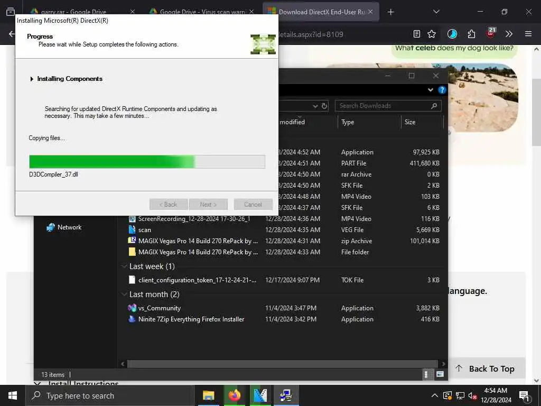
Task: Expand Explorer ribbon chevron
Action: coord(430,90)
